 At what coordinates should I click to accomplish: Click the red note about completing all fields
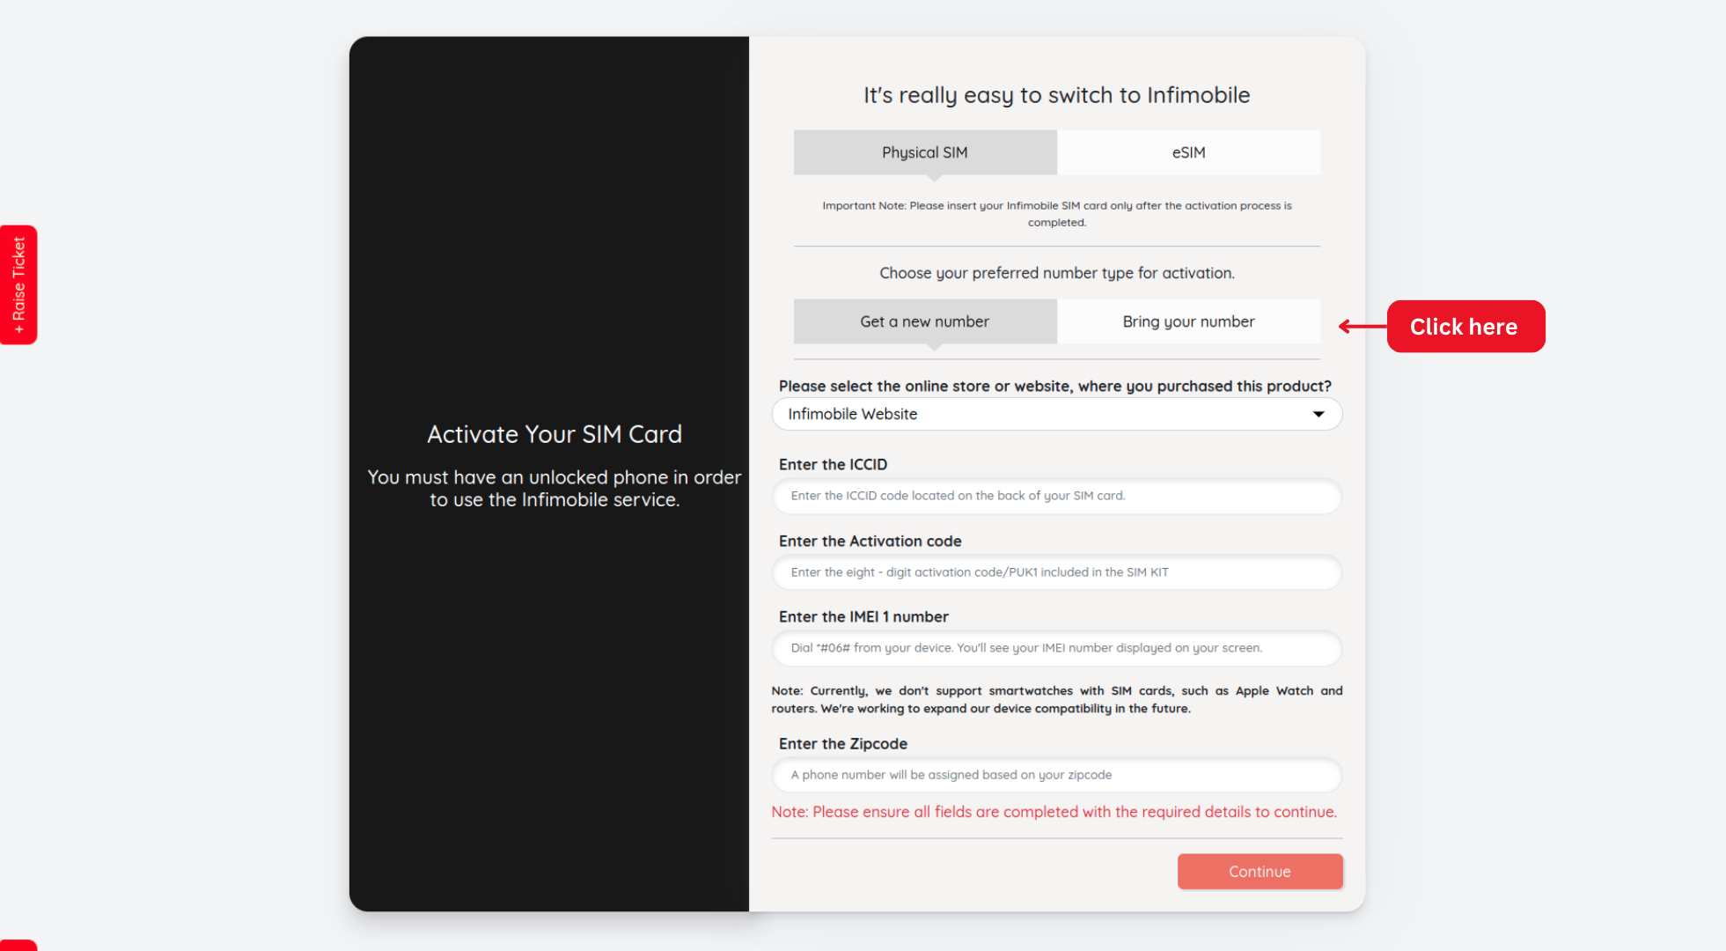tap(1054, 812)
